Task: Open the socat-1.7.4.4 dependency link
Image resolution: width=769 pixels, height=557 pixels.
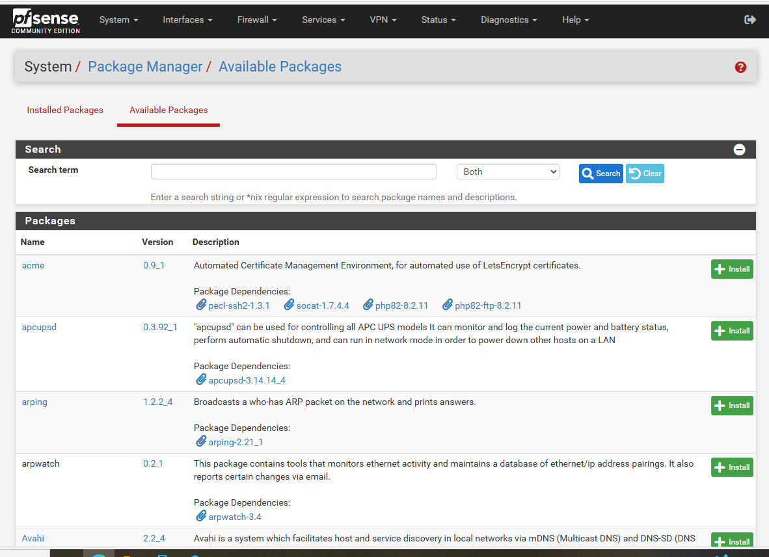Action: point(323,305)
